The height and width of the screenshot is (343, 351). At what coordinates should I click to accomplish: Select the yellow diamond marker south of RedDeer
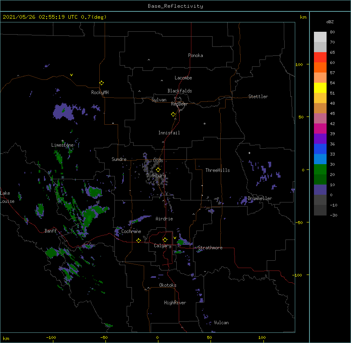point(173,114)
